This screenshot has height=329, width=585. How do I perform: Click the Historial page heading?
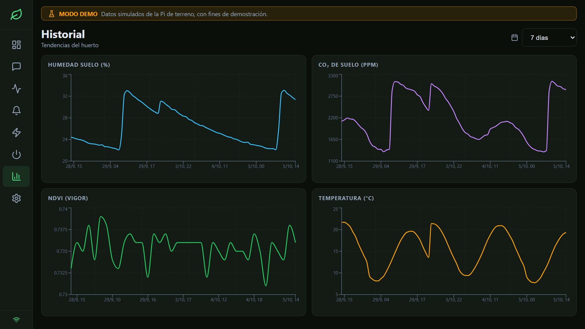(63, 34)
